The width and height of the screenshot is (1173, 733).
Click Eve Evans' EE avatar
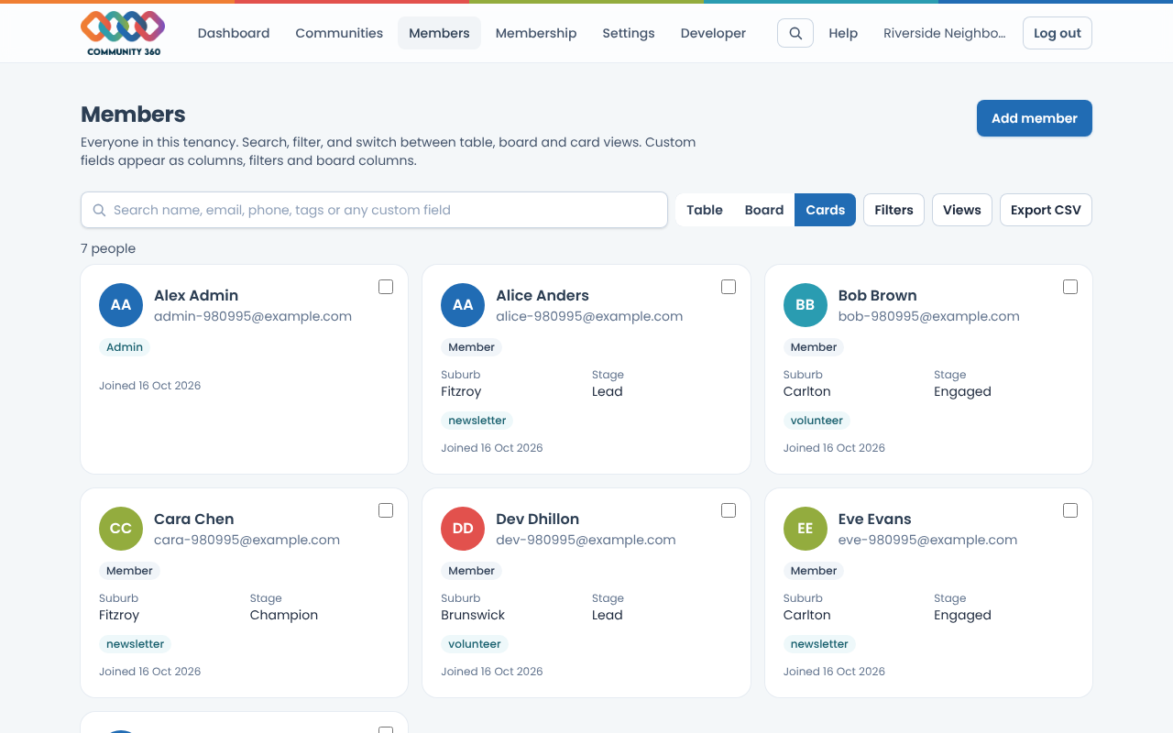pyautogui.click(x=806, y=529)
